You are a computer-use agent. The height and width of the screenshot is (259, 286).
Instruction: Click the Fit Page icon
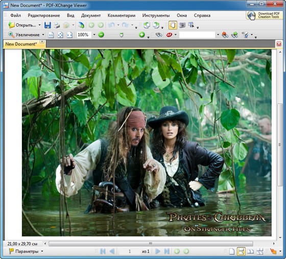pyautogui.click(x=60, y=35)
